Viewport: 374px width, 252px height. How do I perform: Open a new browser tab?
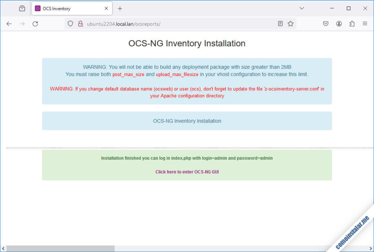pos(120,8)
